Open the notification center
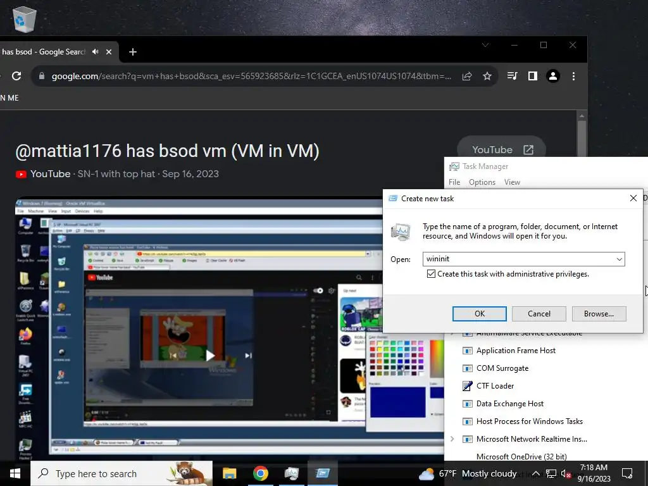Screen dimensions: 648x486 coord(627,473)
